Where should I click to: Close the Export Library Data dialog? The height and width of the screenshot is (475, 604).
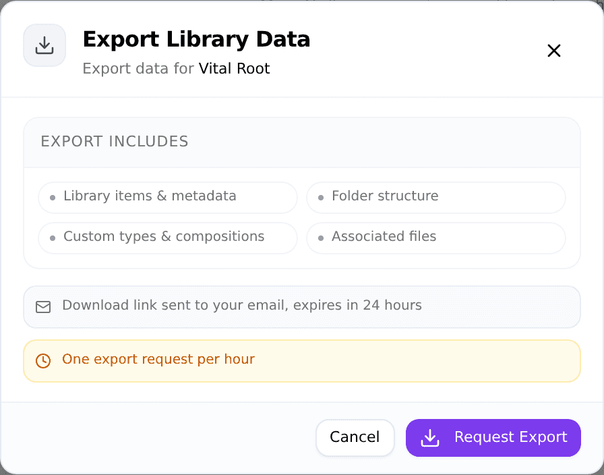554,51
